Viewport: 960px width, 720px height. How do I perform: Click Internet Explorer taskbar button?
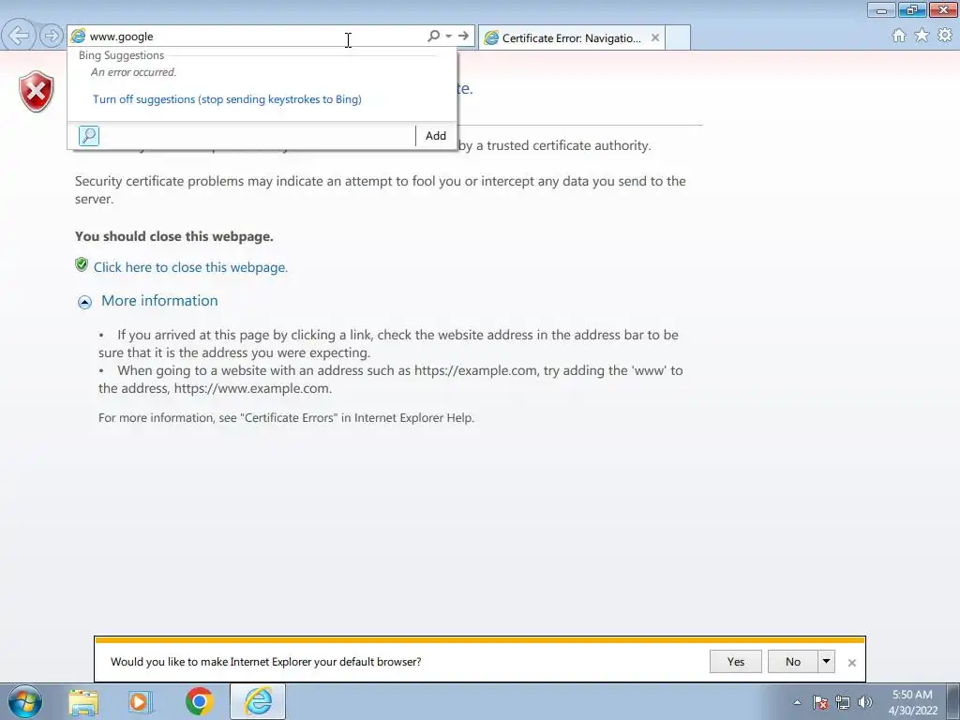pos(258,701)
